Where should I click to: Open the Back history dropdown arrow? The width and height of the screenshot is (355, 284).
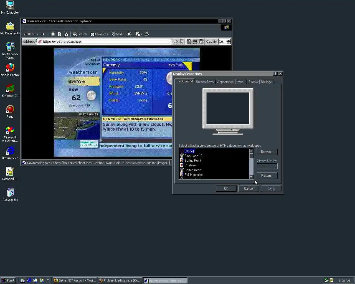[37, 34]
